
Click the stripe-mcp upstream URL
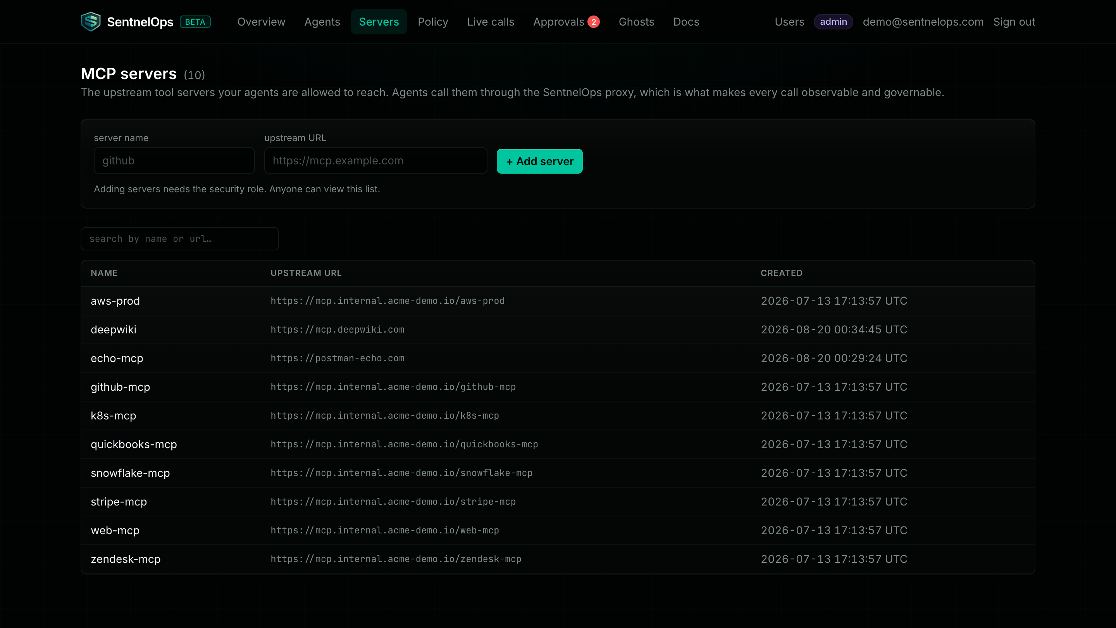point(393,502)
